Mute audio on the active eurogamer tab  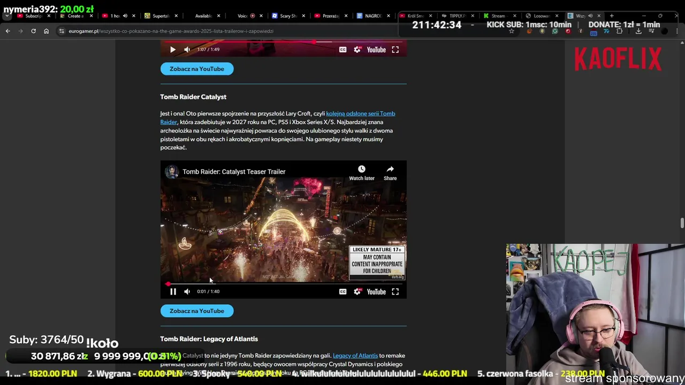[x=590, y=16]
